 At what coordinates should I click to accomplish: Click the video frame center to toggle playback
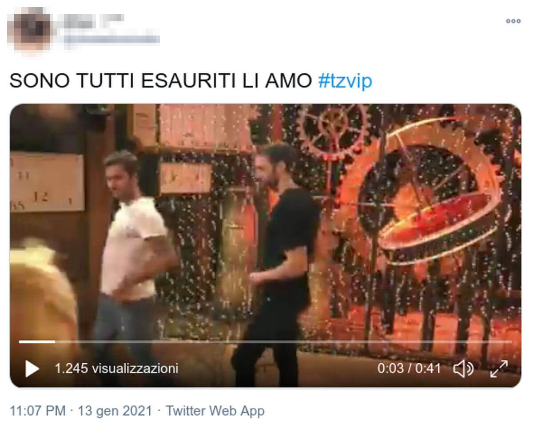(x=265, y=246)
